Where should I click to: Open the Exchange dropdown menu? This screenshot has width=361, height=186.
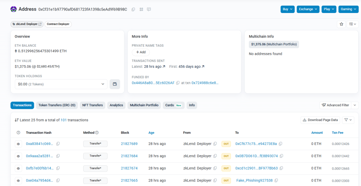[308, 9]
